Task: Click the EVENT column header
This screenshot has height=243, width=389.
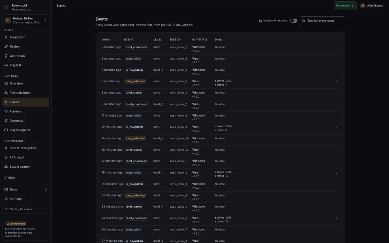Action: (128, 40)
